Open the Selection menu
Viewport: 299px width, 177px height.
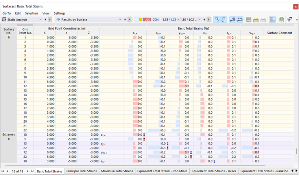click(x=31, y=13)
